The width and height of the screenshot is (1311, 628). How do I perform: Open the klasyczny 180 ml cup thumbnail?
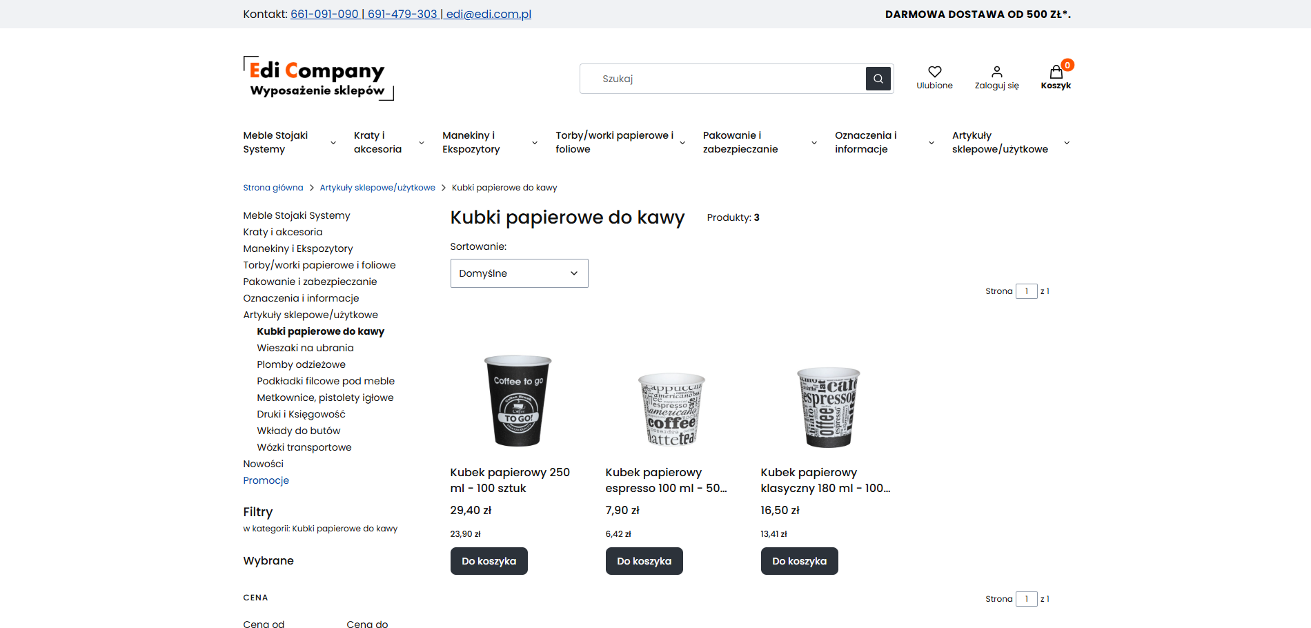point(828,407)
